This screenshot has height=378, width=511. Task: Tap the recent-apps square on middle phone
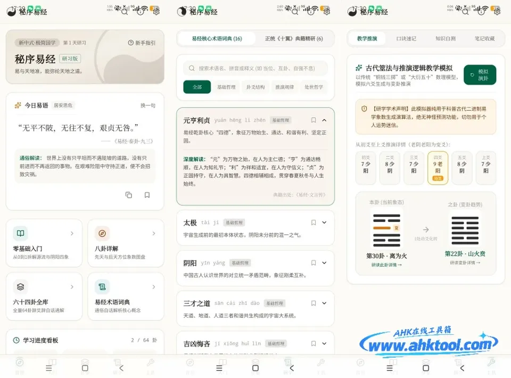tap(256, 368)
